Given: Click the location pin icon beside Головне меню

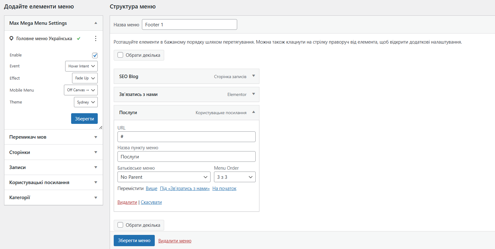Looking at the screenshot, I should pyautogui.click(x=11, y=39).
